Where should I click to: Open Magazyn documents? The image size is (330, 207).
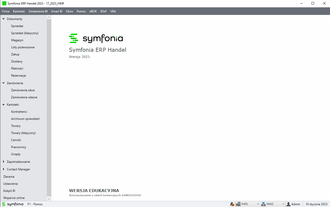point(17,40)
